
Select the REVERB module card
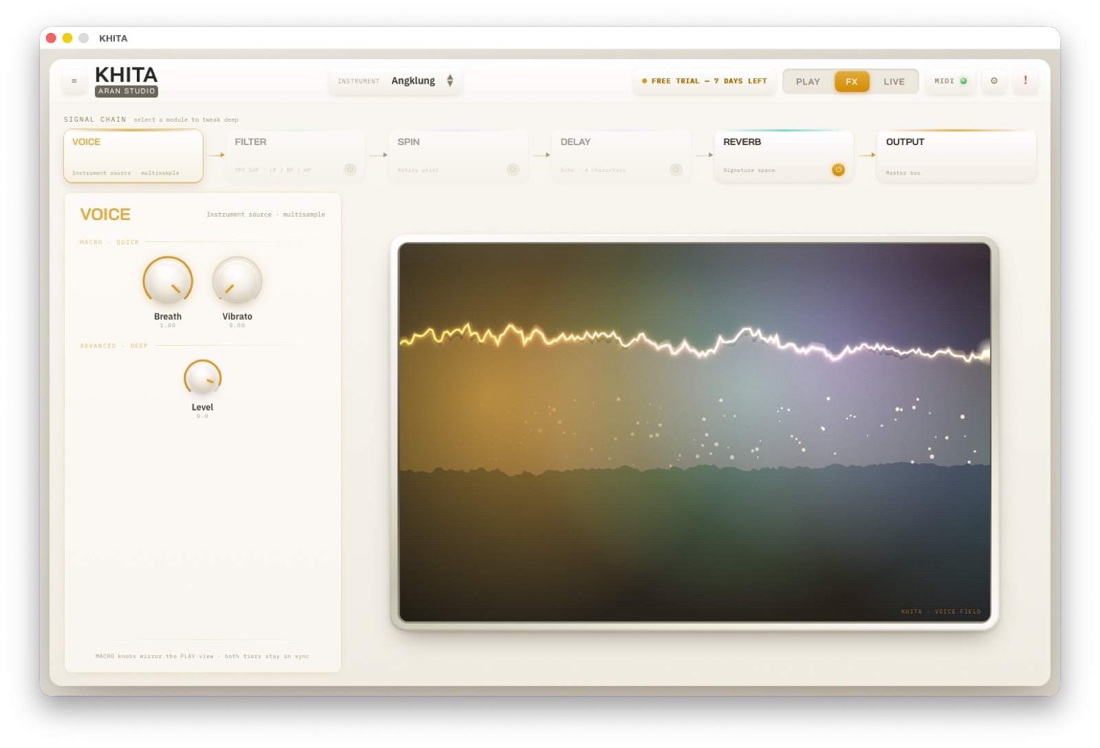[784, 156]
